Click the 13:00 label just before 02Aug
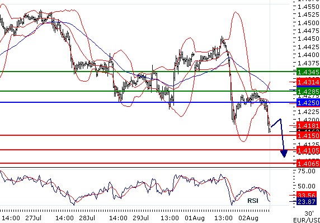The image size is (320, 223). 223,218
